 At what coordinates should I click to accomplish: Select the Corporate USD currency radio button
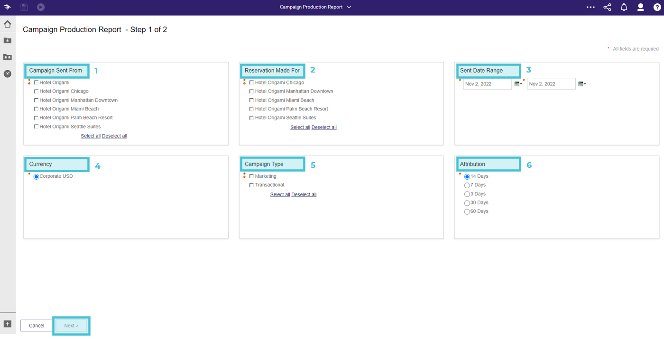pyautogui.click(x=36, y=177)
